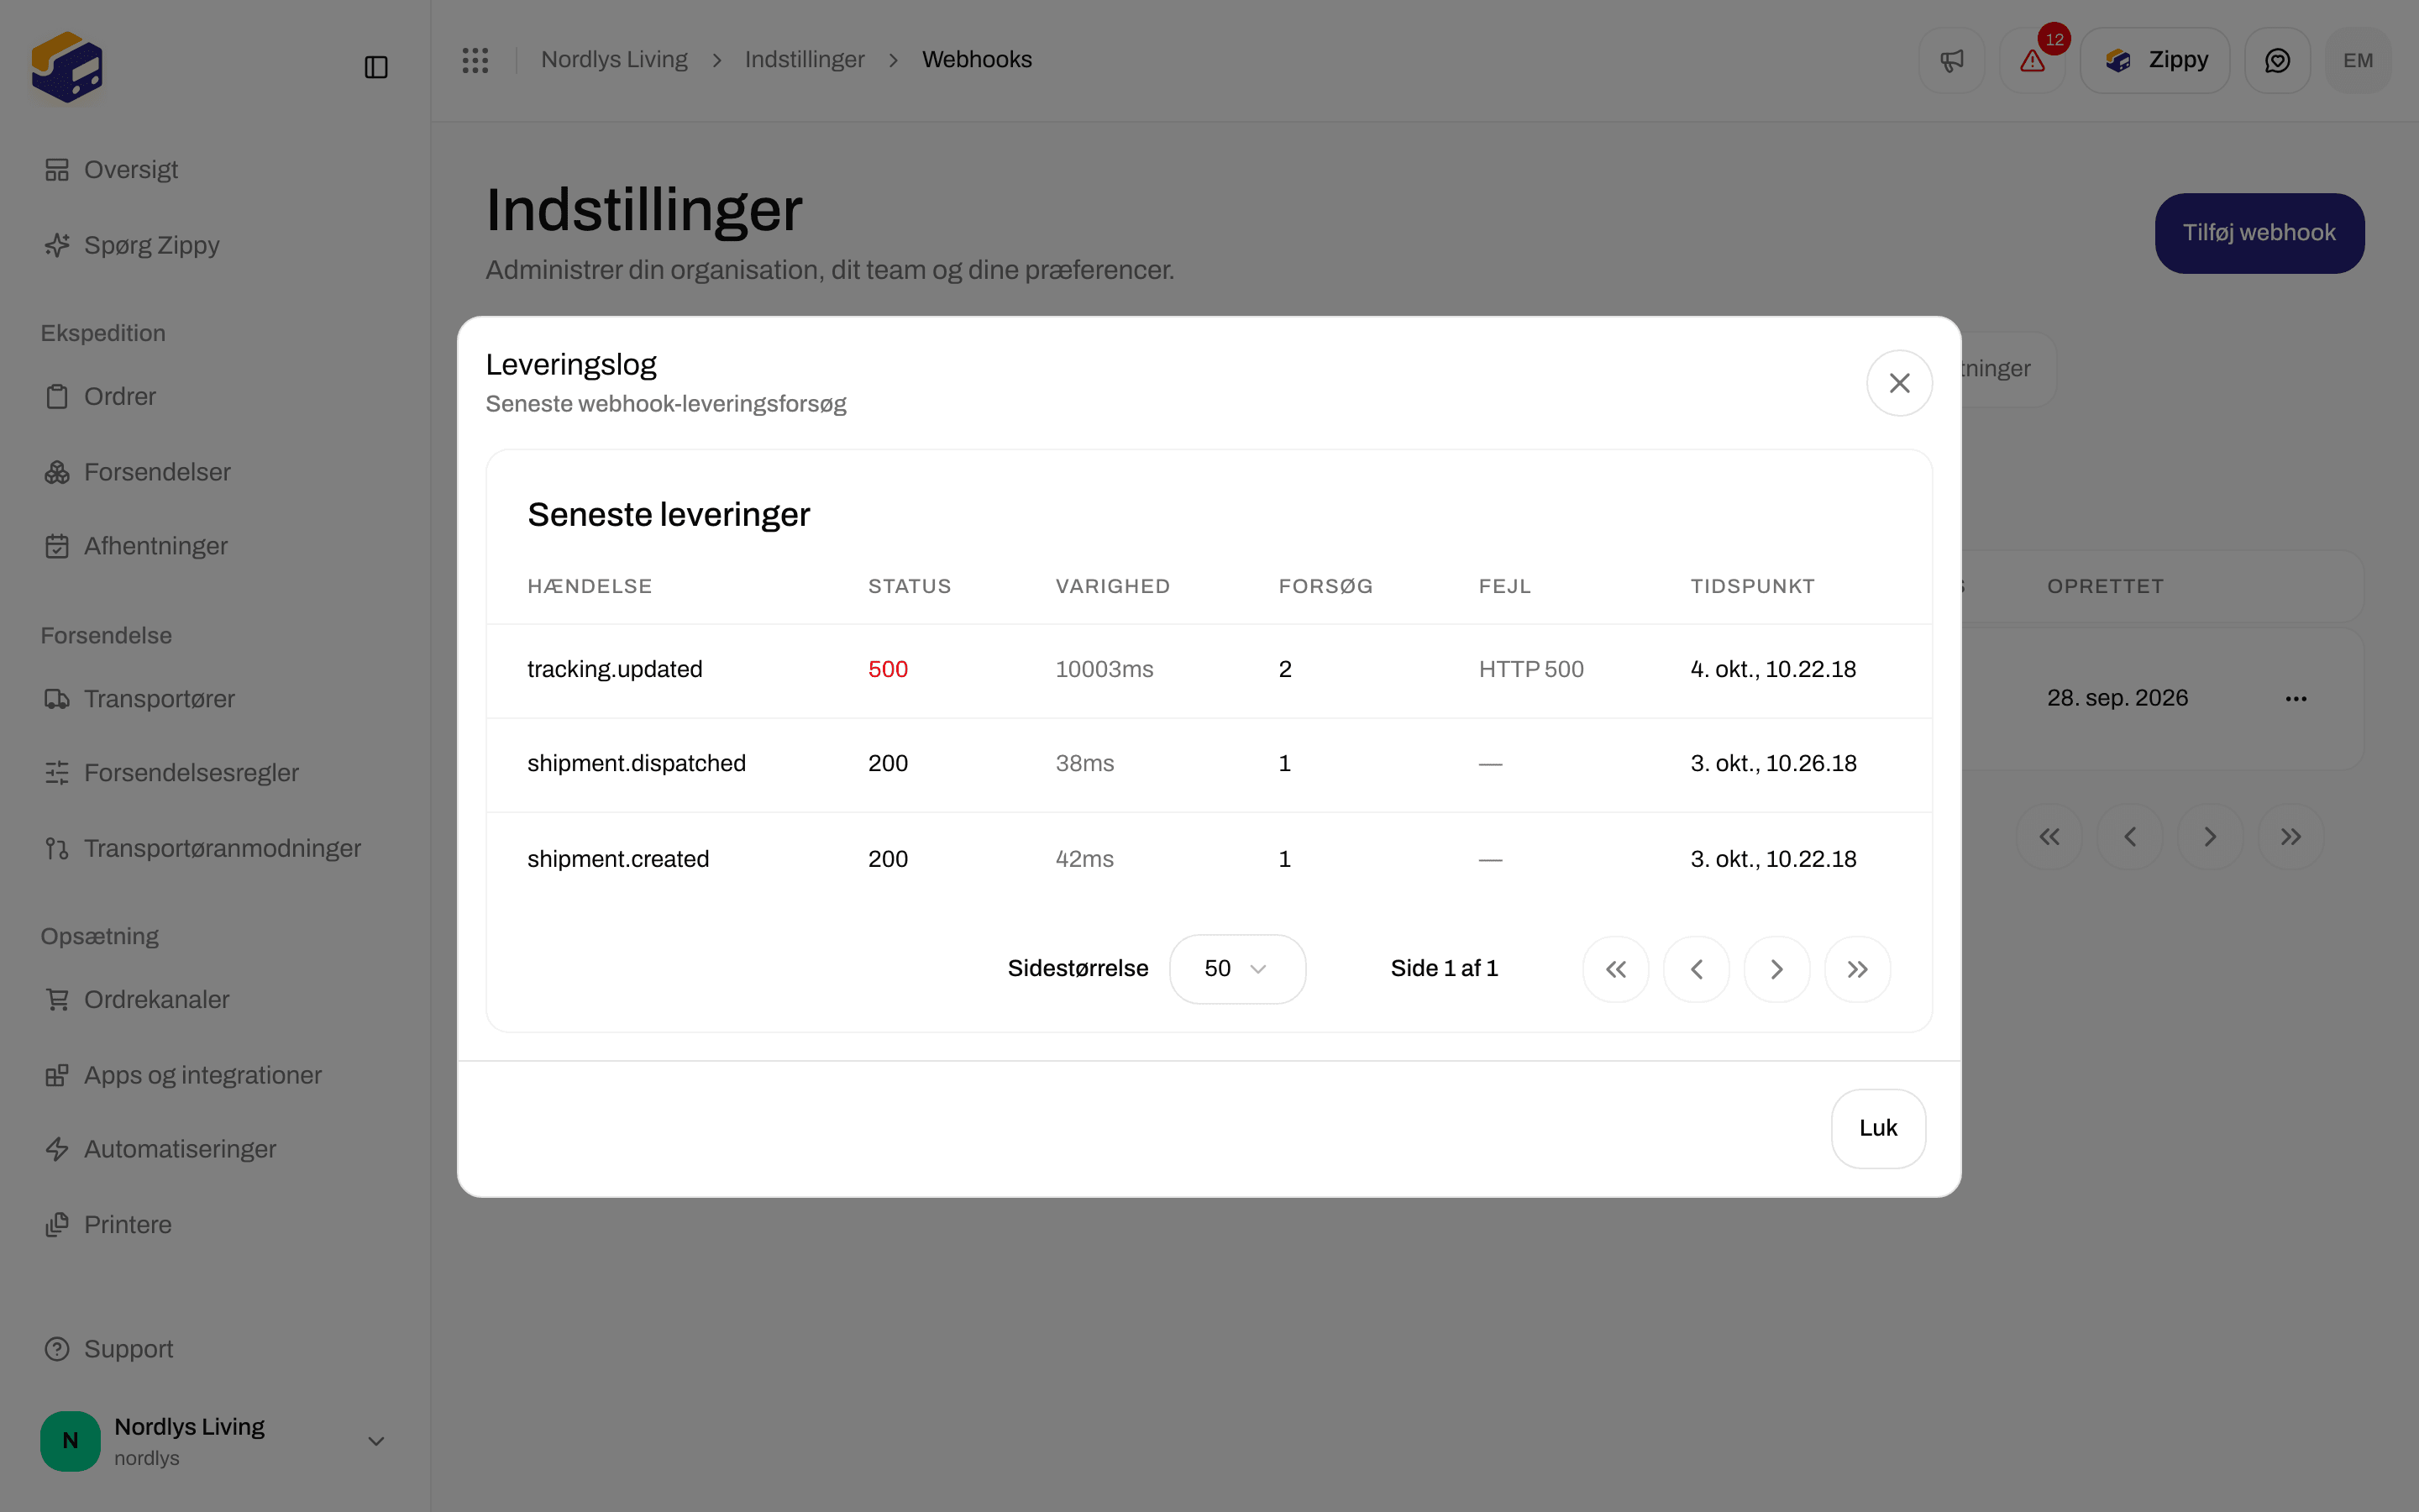Screen dimensions: 2419x1512
Task: Open Forsendelsesregler in the sidebar
Action: click(x=215, y=773)
